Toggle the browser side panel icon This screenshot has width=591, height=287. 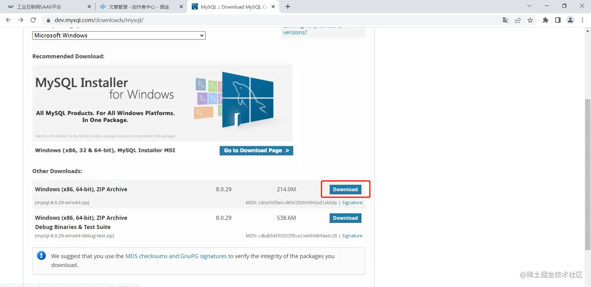[x=558, y=20]
